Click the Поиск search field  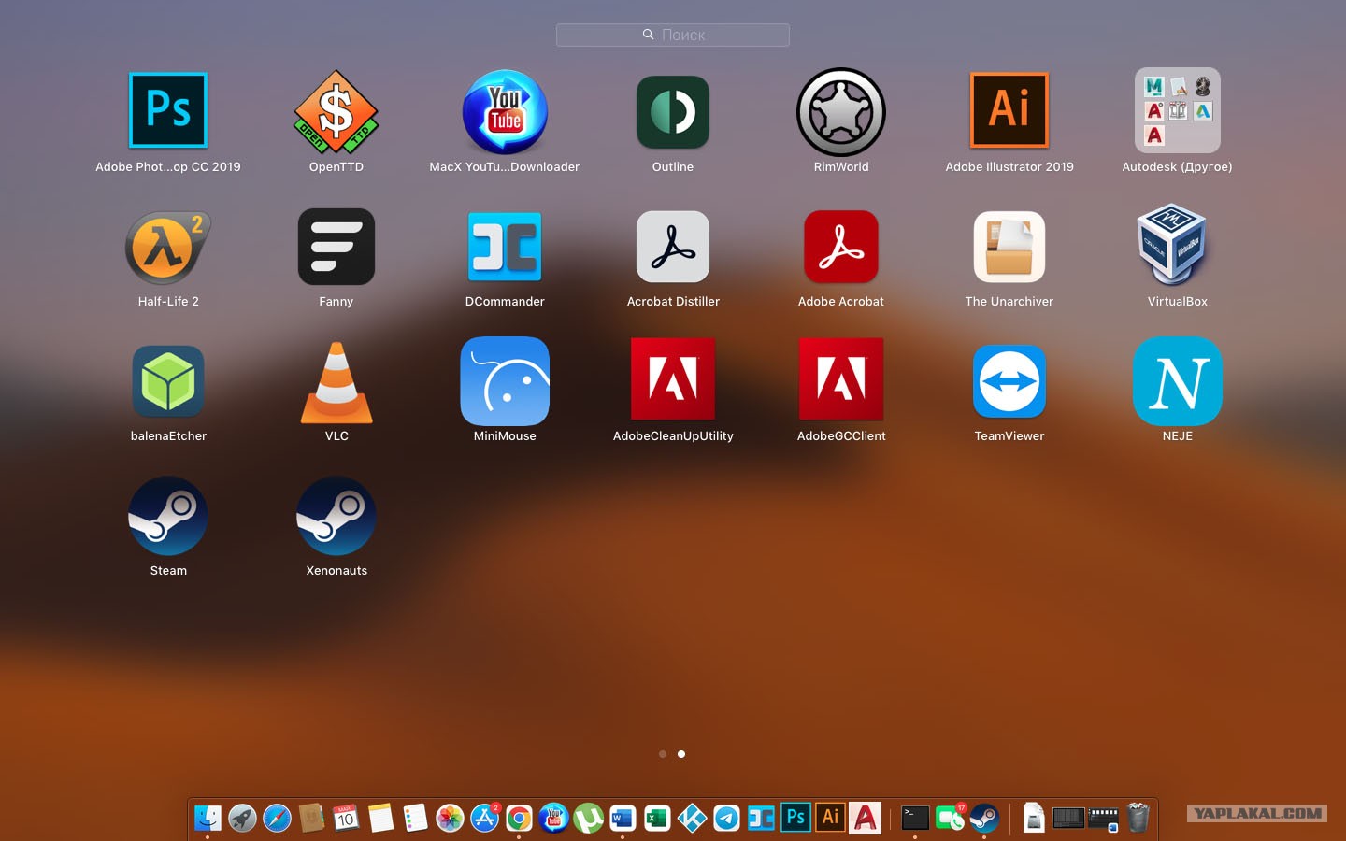tap(673, 35)
